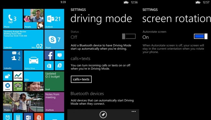Toggle Driving Mode status switch
This screenshot has height=120, width=211.
point(129,36)
